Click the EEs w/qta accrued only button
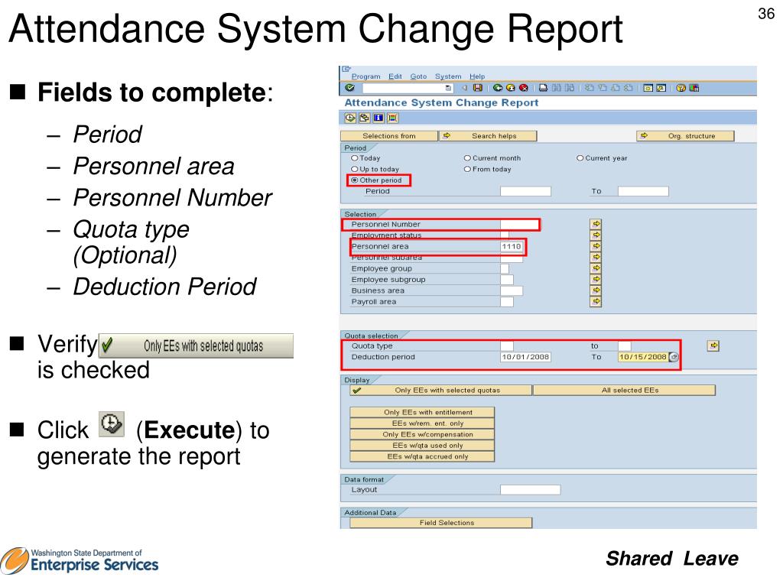 422,456
